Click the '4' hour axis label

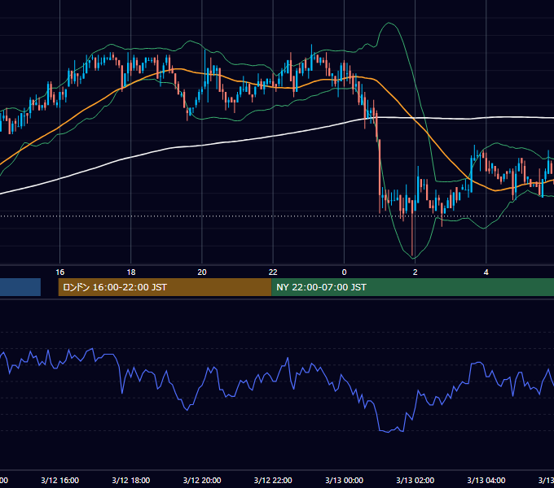(x=486, y=272)
